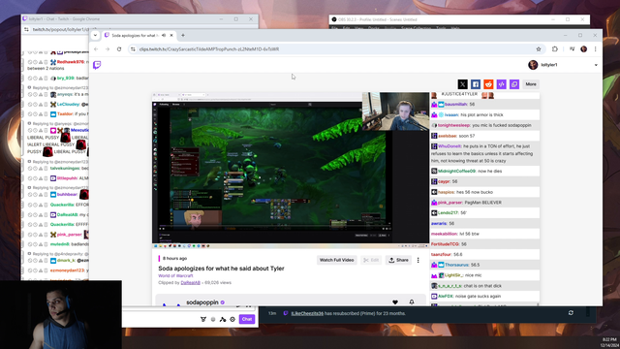Close the Soda apologizes tab
Screen dimensions: 620x349
[171, 35]
